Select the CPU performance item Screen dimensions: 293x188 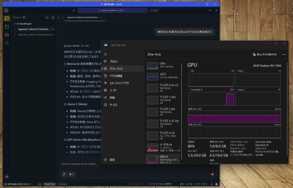click(163, 66)
